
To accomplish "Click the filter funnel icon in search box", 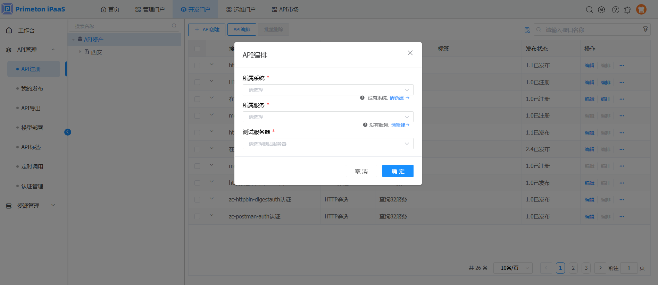I will tap(645, 29).
